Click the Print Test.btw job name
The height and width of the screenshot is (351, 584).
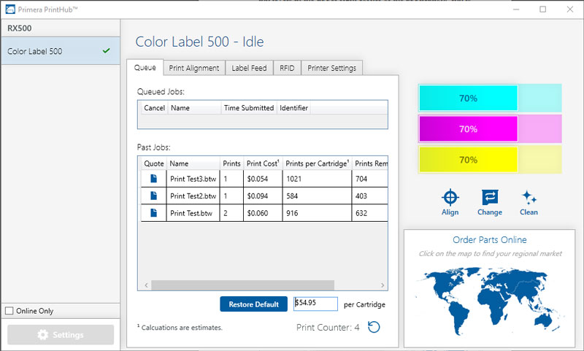click(x=191, y=213)
